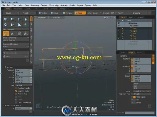Toggle visibility of Right backdrop item

[x=119, y=31]
